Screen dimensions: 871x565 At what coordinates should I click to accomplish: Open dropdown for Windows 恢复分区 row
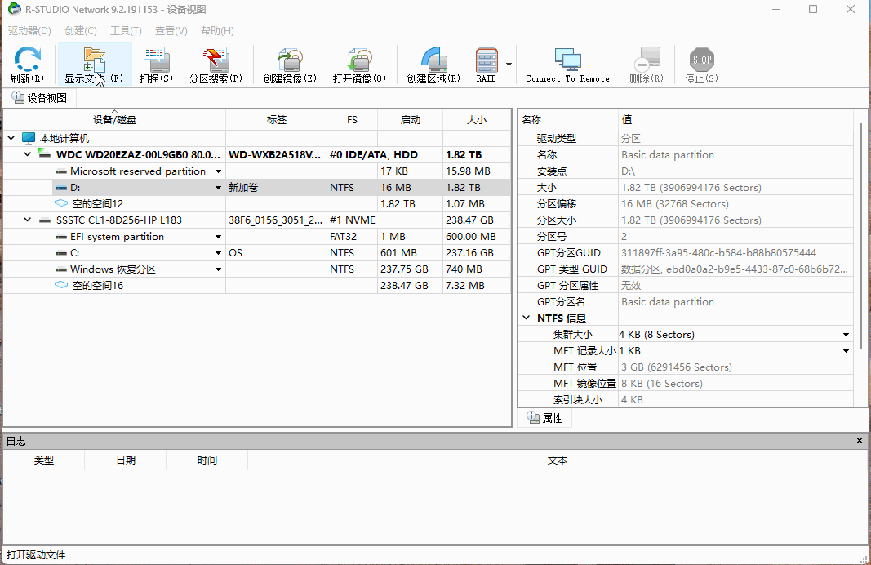218,269
